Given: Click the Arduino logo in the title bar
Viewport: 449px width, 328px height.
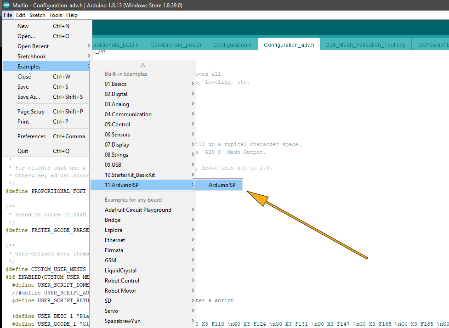Looking at the screenshot, I should point(6,5).
